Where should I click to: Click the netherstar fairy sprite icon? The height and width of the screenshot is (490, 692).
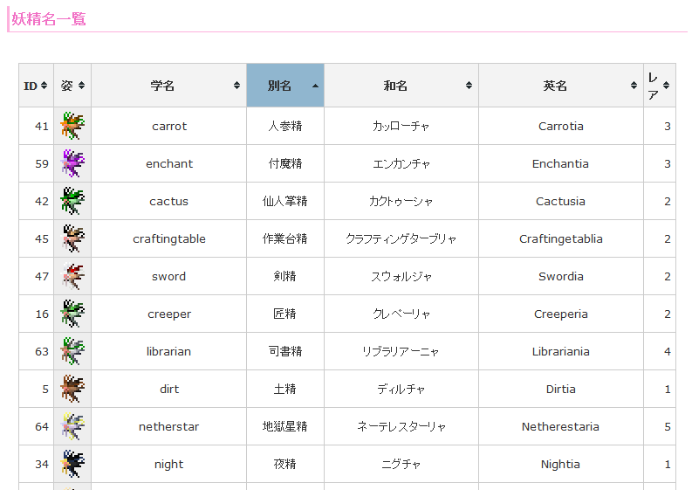pyautogui.click(x=72, y=427)
